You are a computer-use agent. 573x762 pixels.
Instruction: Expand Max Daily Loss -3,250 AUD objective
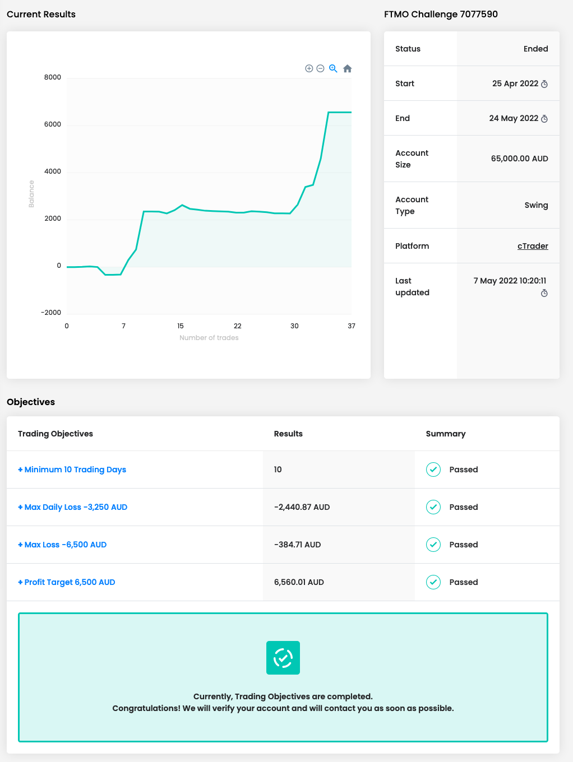[73, 507]
